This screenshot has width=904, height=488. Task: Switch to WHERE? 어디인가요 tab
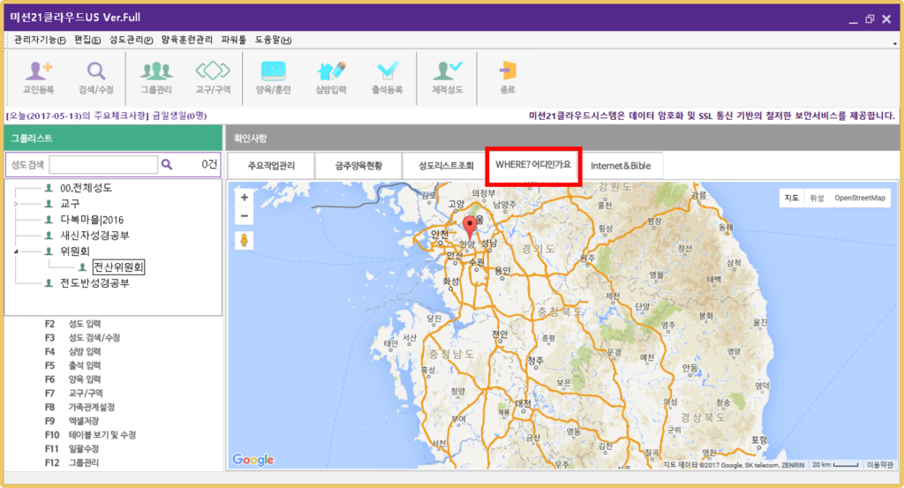pos(533,165)
